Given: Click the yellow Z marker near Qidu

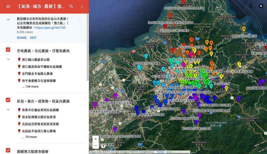Looking at the screenshot, I should click(x=239, y=65).
